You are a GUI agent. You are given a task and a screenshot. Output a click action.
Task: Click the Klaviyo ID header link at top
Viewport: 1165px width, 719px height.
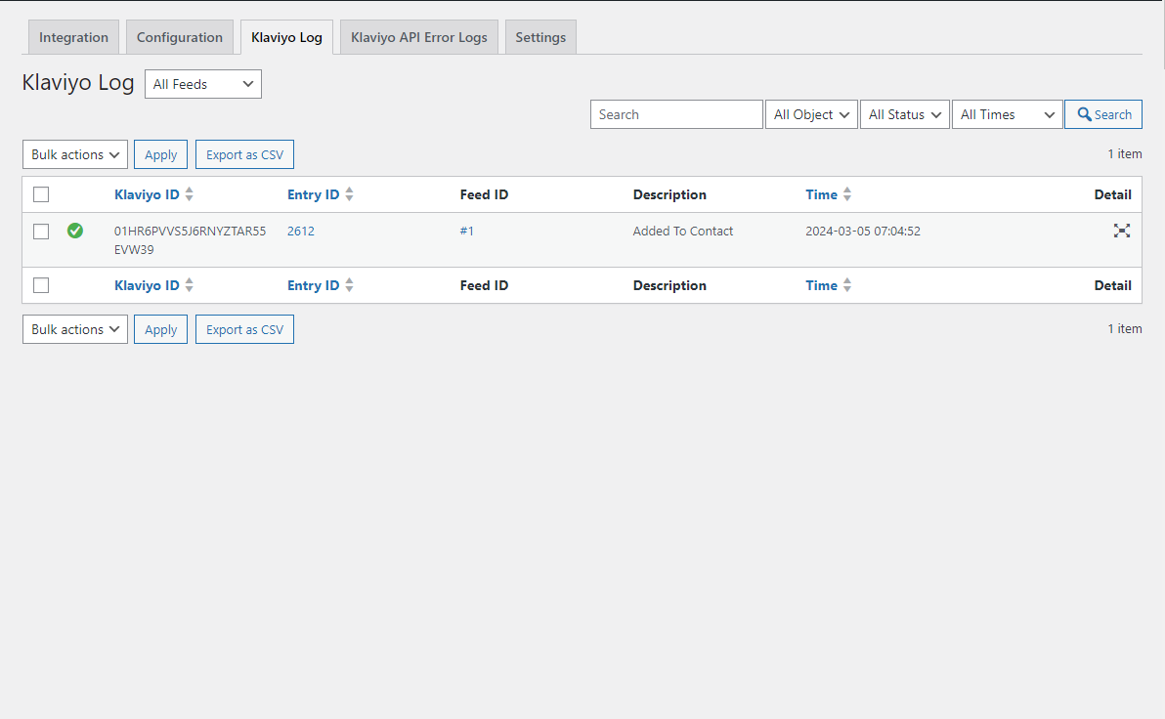pos(147,194)
